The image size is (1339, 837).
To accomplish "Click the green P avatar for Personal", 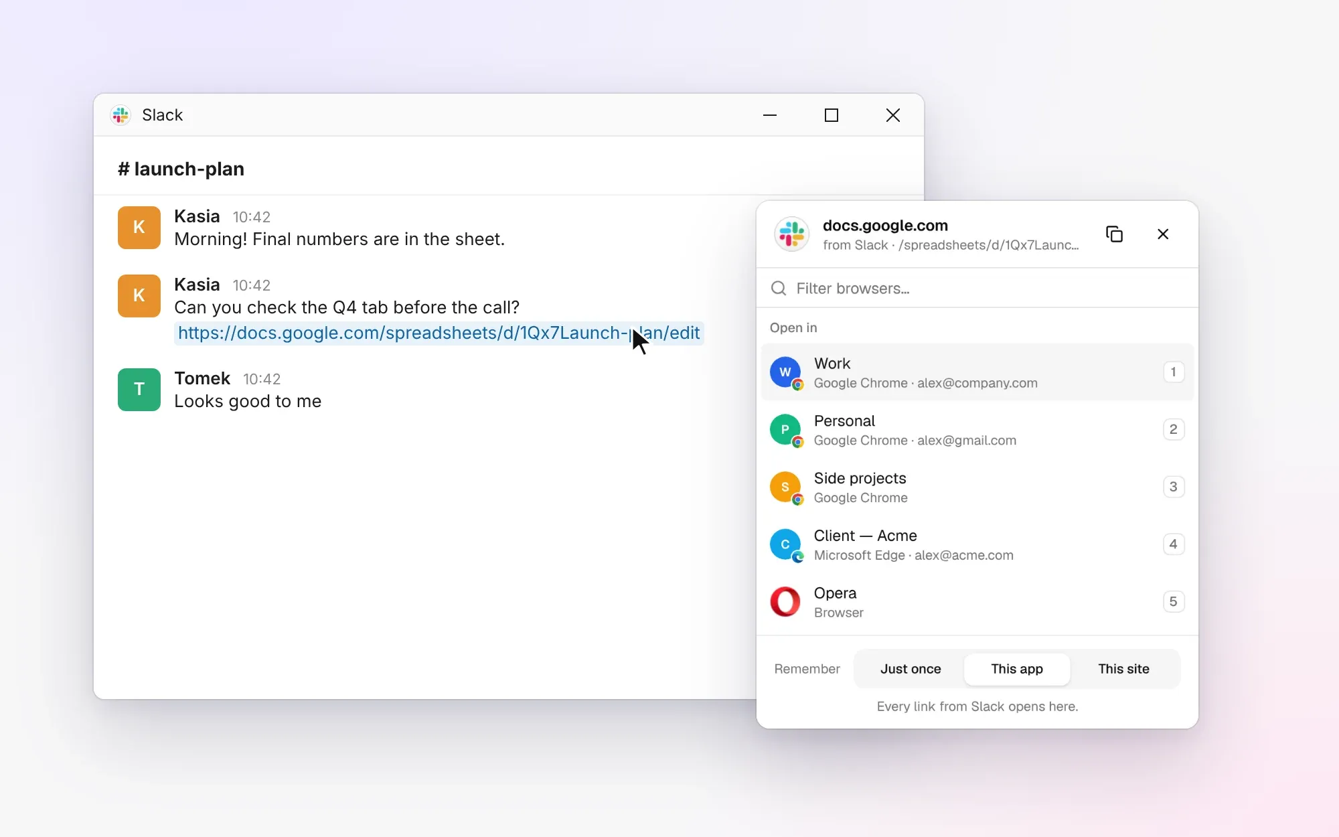I will click(785, 430).
